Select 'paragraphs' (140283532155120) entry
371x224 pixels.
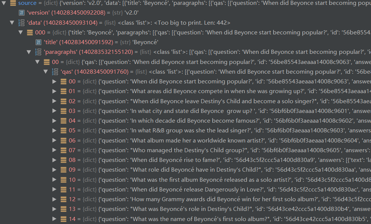pos(89,52)
